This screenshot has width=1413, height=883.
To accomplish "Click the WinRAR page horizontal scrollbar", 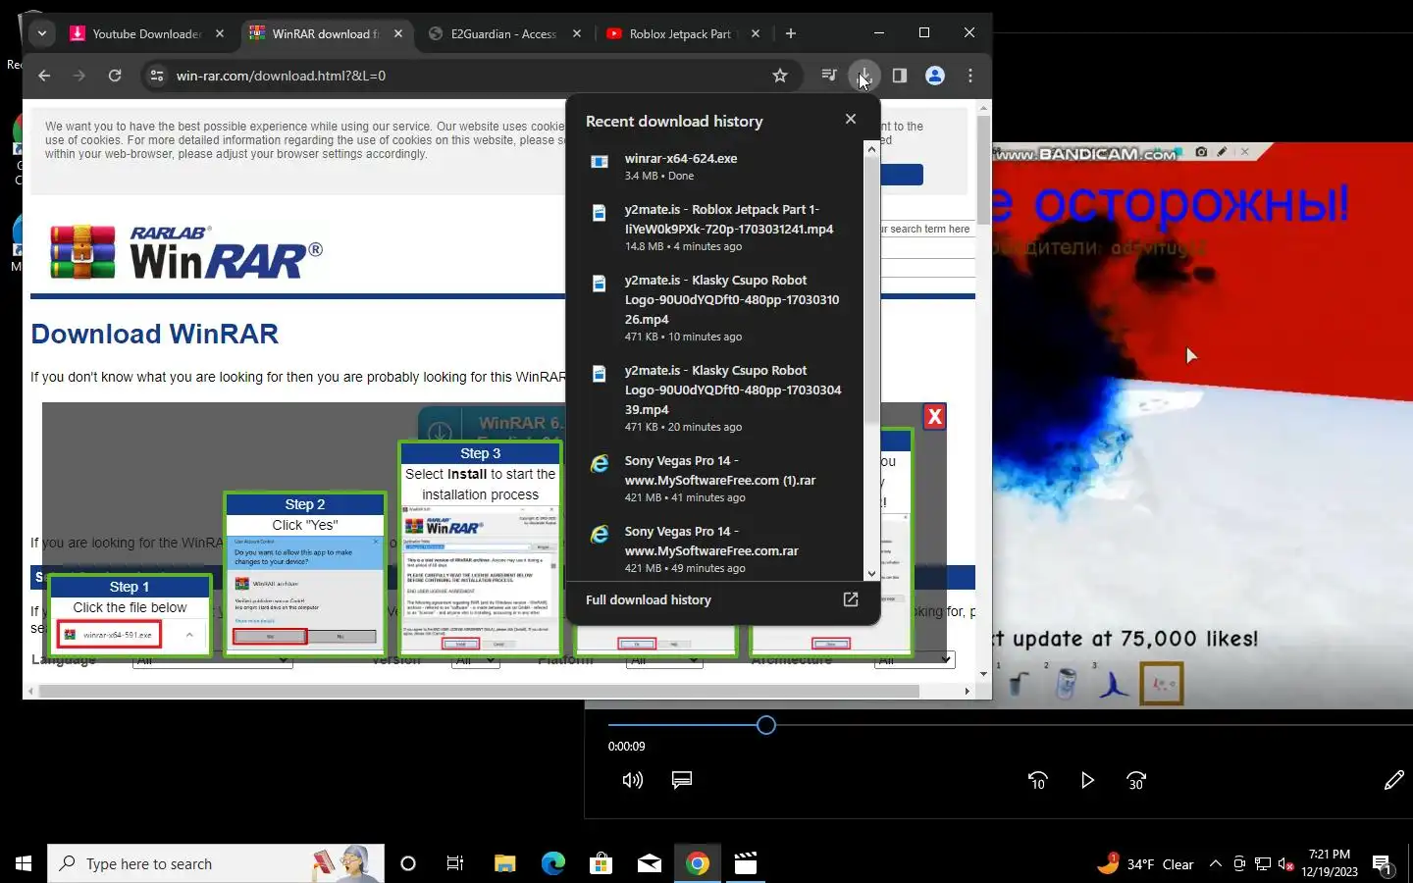I will pyautogui.click(x=478, y=691).
